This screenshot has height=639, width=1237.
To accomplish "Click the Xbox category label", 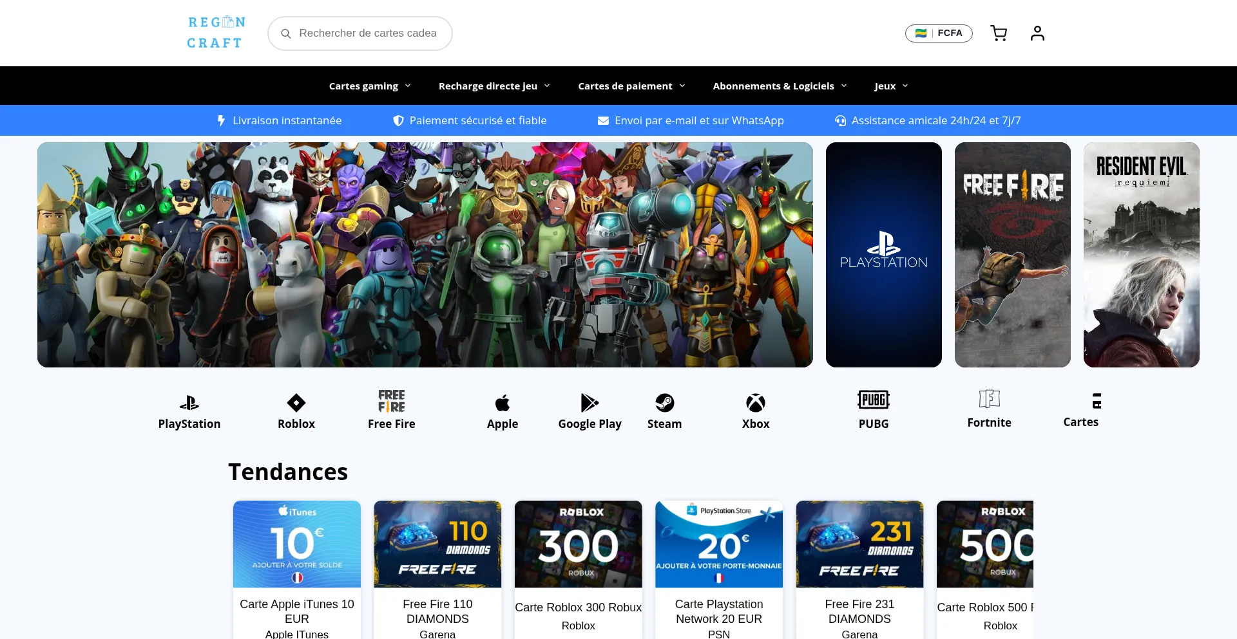I will (x=756, y=424).
